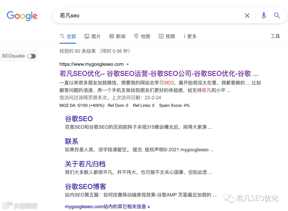Open the 若凡SEO优化 main result title
Image resolution: width=288 pixels, height=211 pixels.
[159, 74]
